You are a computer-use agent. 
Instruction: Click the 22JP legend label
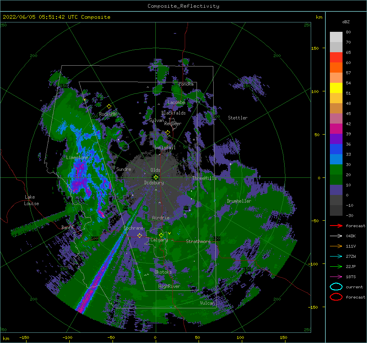351,266
